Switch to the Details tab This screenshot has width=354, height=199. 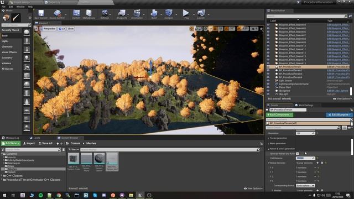click(x=274, y=106)
